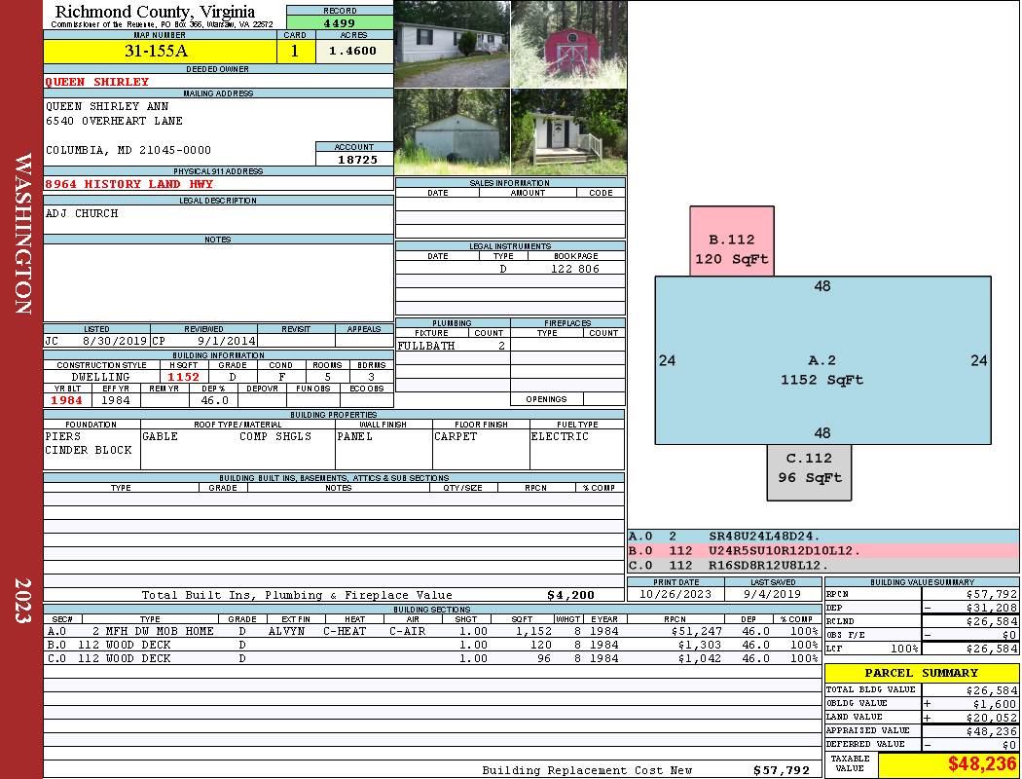Click the red year built 1984 value
Viewport: 1022px width, 779px height.
pos(66,400)
